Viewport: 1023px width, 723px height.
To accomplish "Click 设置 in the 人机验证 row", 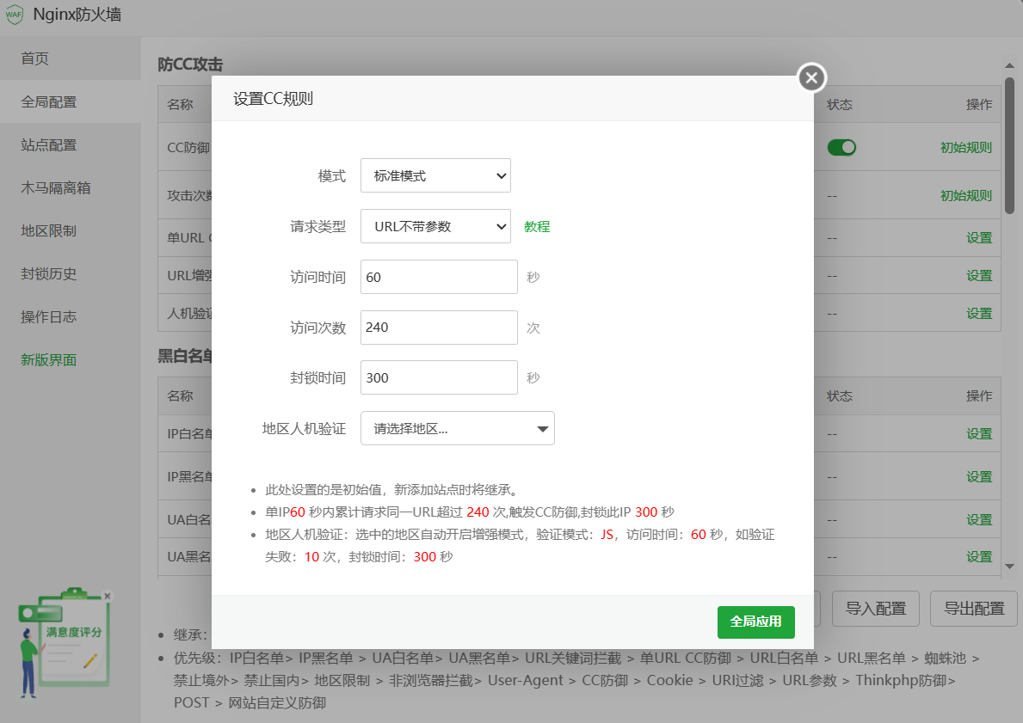I will 978,314.
